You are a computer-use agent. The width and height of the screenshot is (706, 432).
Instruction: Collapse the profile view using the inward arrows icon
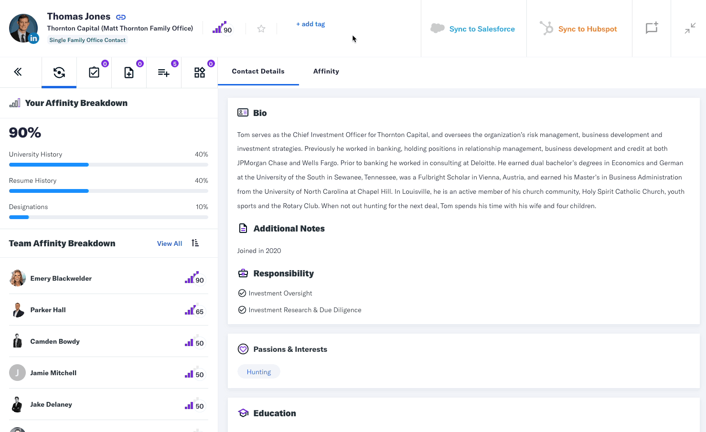click(x=689, y=28)
